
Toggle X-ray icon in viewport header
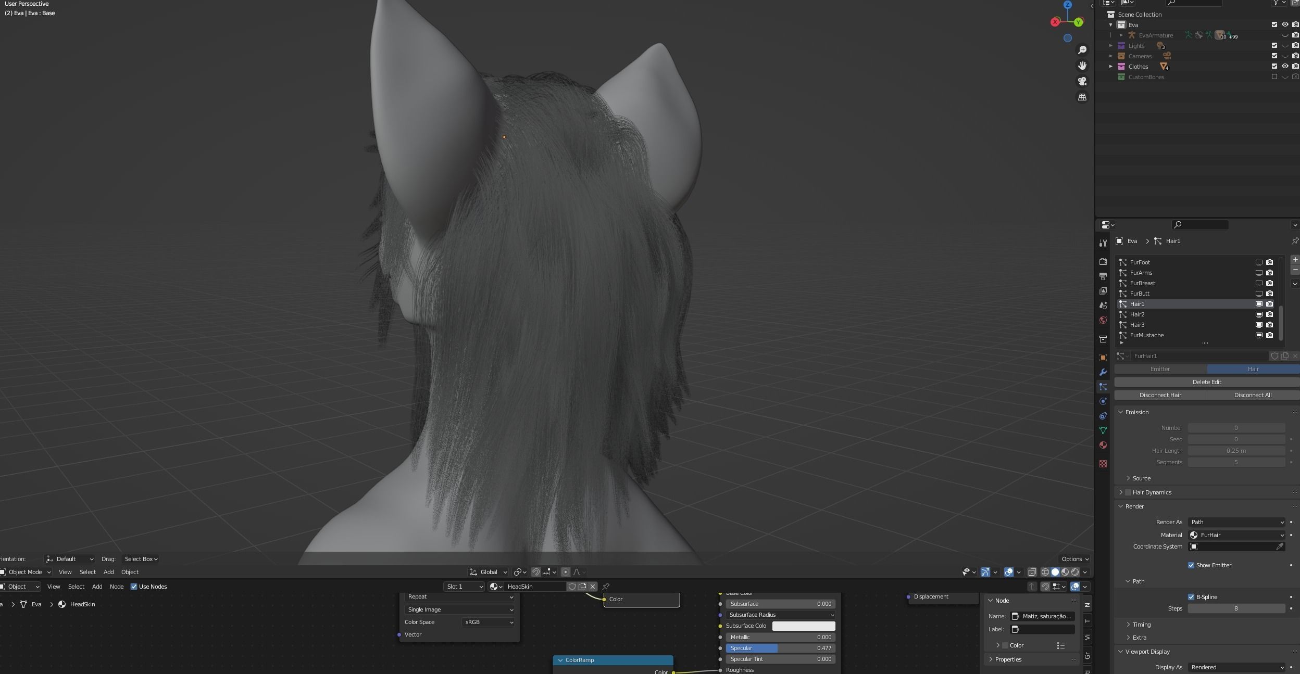1032,572
